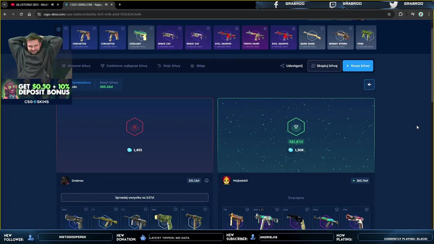Click the red X loser hexagon
Screen dimensions: 434x244
[x=135, y=127]
